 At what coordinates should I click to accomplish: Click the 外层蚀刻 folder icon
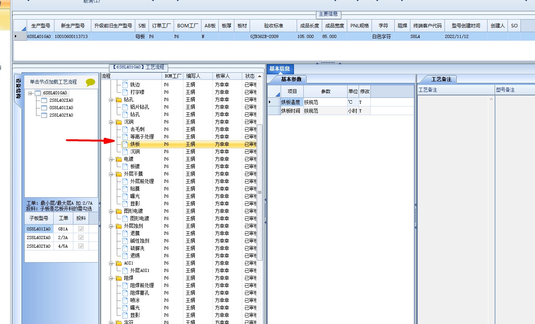click(x=119, y=226)
